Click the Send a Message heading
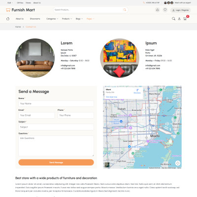Viewport: 197px width, 197px height. click(x=33, y=92)
